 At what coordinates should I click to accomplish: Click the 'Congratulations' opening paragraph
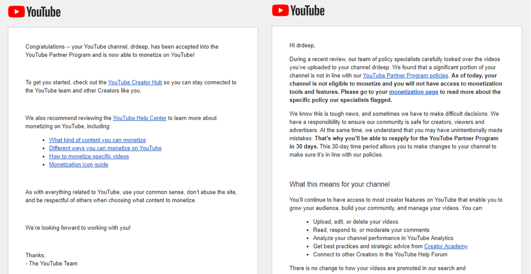122,51
